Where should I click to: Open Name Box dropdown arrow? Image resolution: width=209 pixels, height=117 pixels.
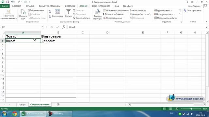pyautogui.click(x=42, y=27)
